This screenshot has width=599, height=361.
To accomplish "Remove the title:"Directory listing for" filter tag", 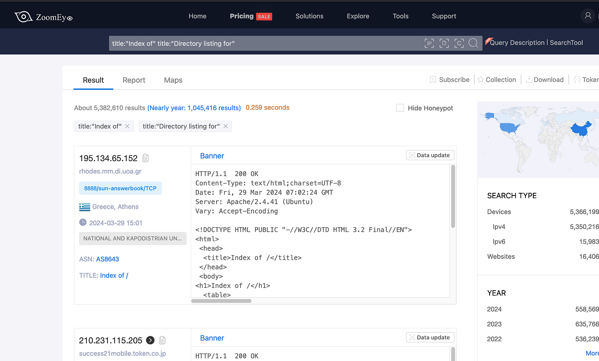I will (x=225, y=126).
